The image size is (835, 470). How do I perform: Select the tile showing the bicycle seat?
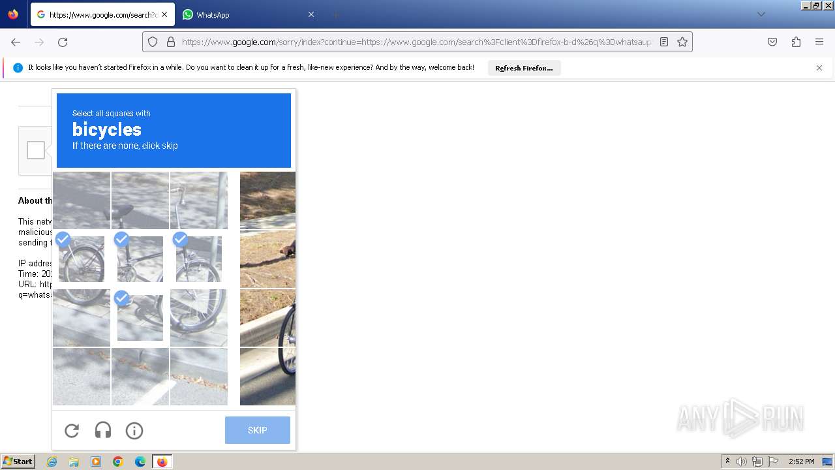coord(140,200)
